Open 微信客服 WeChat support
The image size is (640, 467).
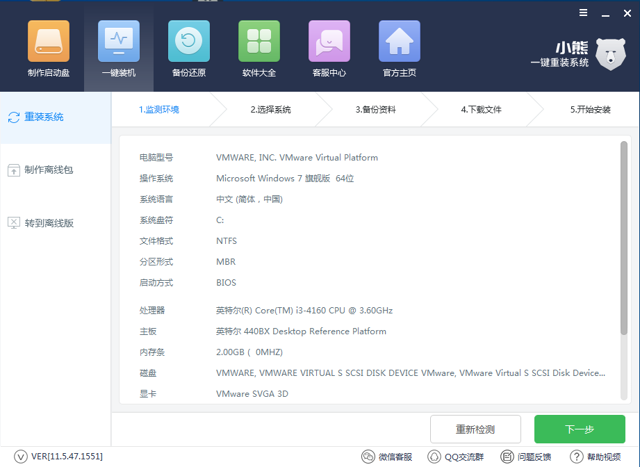[386, 457]
